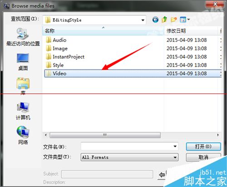The image size is (227, 187).
Task: Go up one folder level
Action: click(x=164, y=20)
